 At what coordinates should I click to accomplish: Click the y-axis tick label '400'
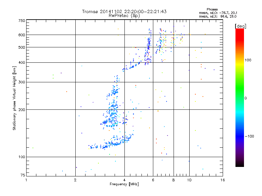coord(22,63)
